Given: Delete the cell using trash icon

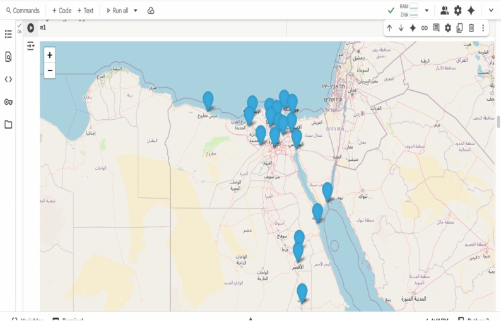Looking at the screenshot, I should tap(471, 28).
